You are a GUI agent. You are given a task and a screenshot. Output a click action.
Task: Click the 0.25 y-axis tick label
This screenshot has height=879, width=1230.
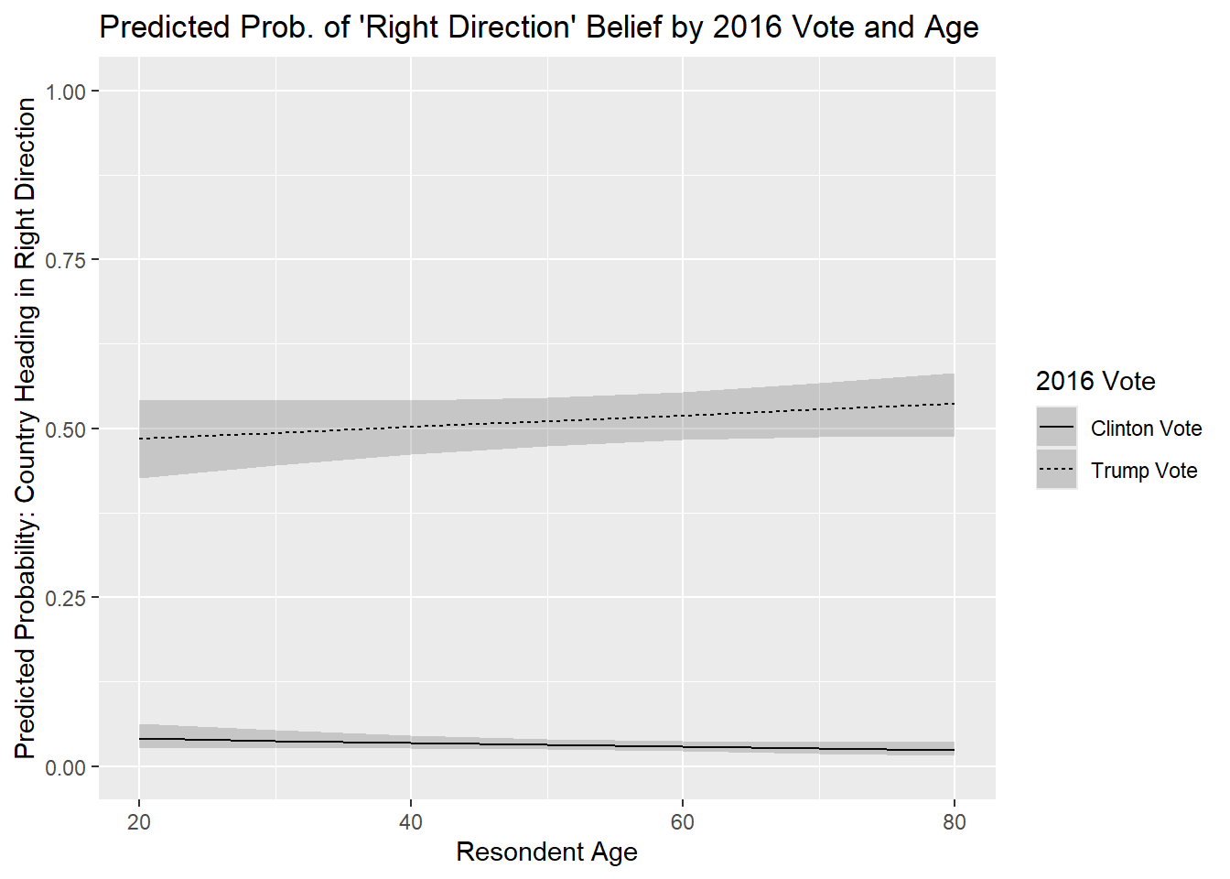(66, 598)
